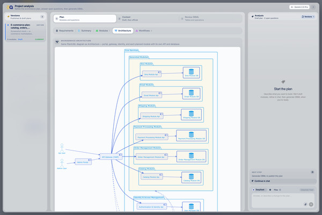The image size is (322, 215).
Task: Open the DeepSeek model dropdown in the chat box
Action: click(x=260, y=190)
